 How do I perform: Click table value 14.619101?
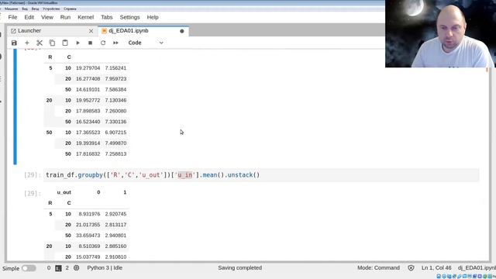tap(88, 90)
